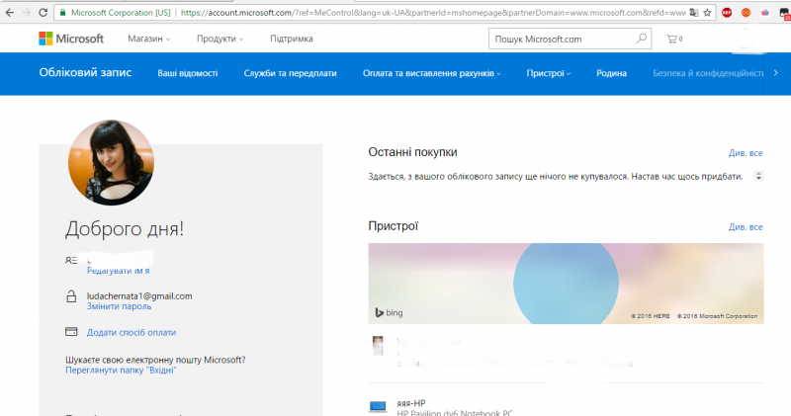Open the Служби та передплати tab

290,73
